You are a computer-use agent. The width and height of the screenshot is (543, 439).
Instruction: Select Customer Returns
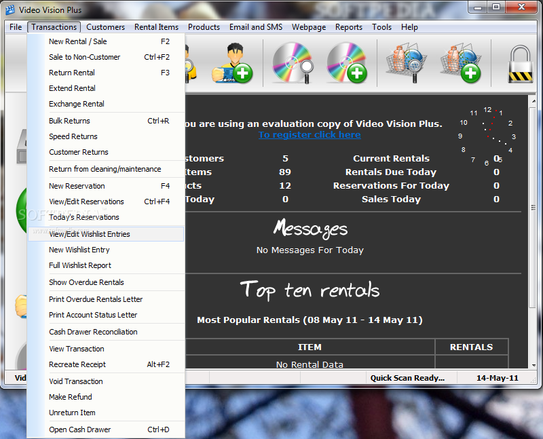pyautogui.click(x=106, y=152)
